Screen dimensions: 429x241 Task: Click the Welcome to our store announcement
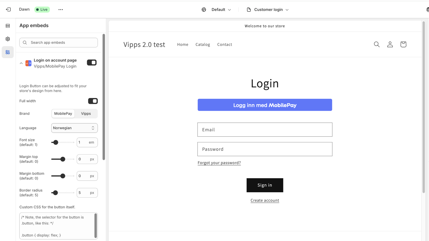tap(265, 26)
